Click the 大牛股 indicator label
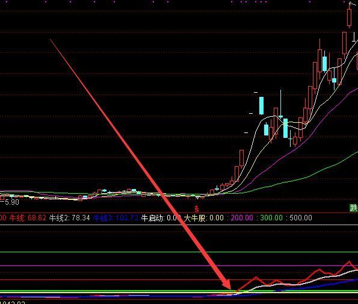This screenshot has width=358, height=304. coord(203,218)
